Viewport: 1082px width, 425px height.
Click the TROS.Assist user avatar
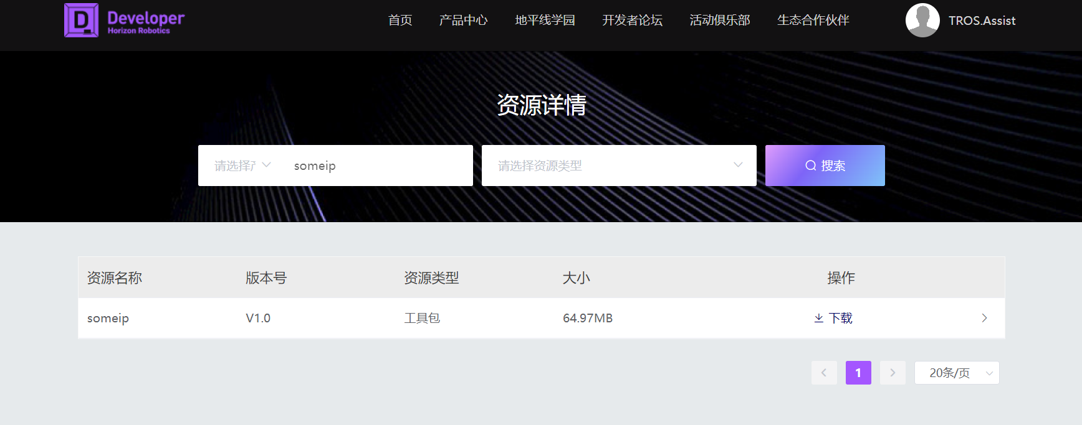[922, 21]
